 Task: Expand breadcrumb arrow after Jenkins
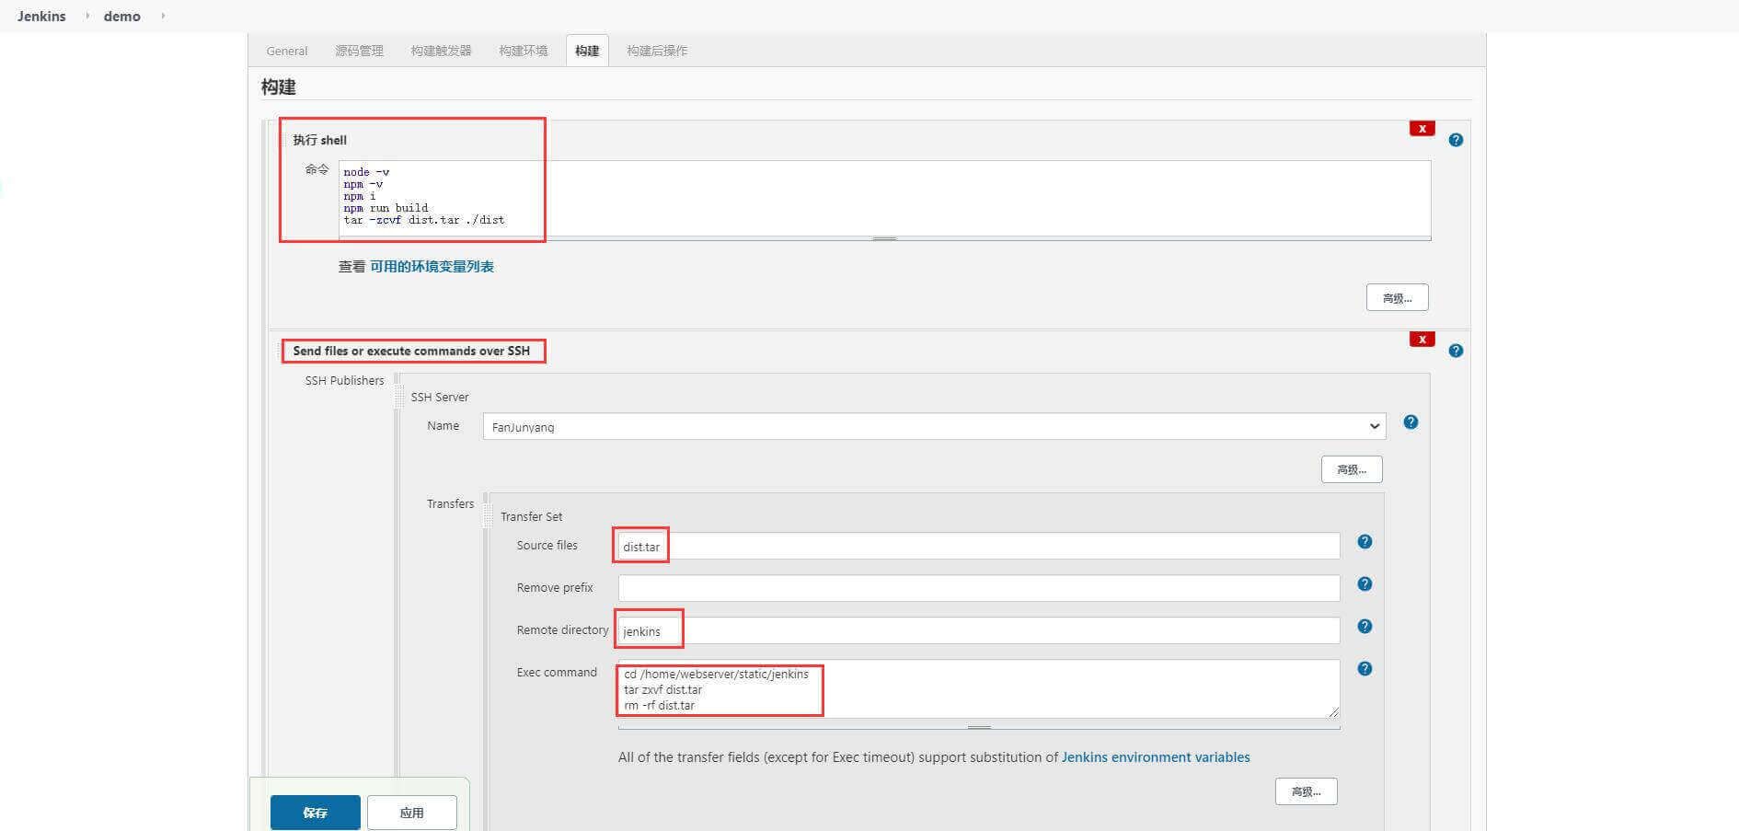click(87, 16)
